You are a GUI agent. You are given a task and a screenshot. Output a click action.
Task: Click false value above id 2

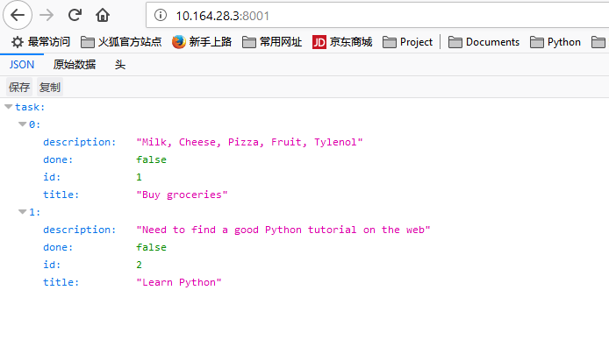(151, 247)
